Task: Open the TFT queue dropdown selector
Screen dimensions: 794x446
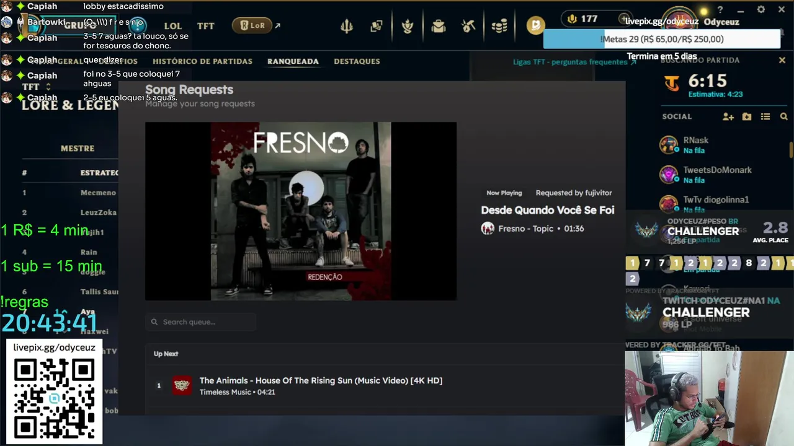Action: coord(36,87)
